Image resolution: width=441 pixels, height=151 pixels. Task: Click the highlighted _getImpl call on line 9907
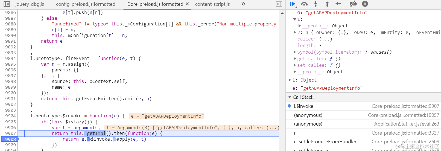pyautogui.click(x=95, y=133)
